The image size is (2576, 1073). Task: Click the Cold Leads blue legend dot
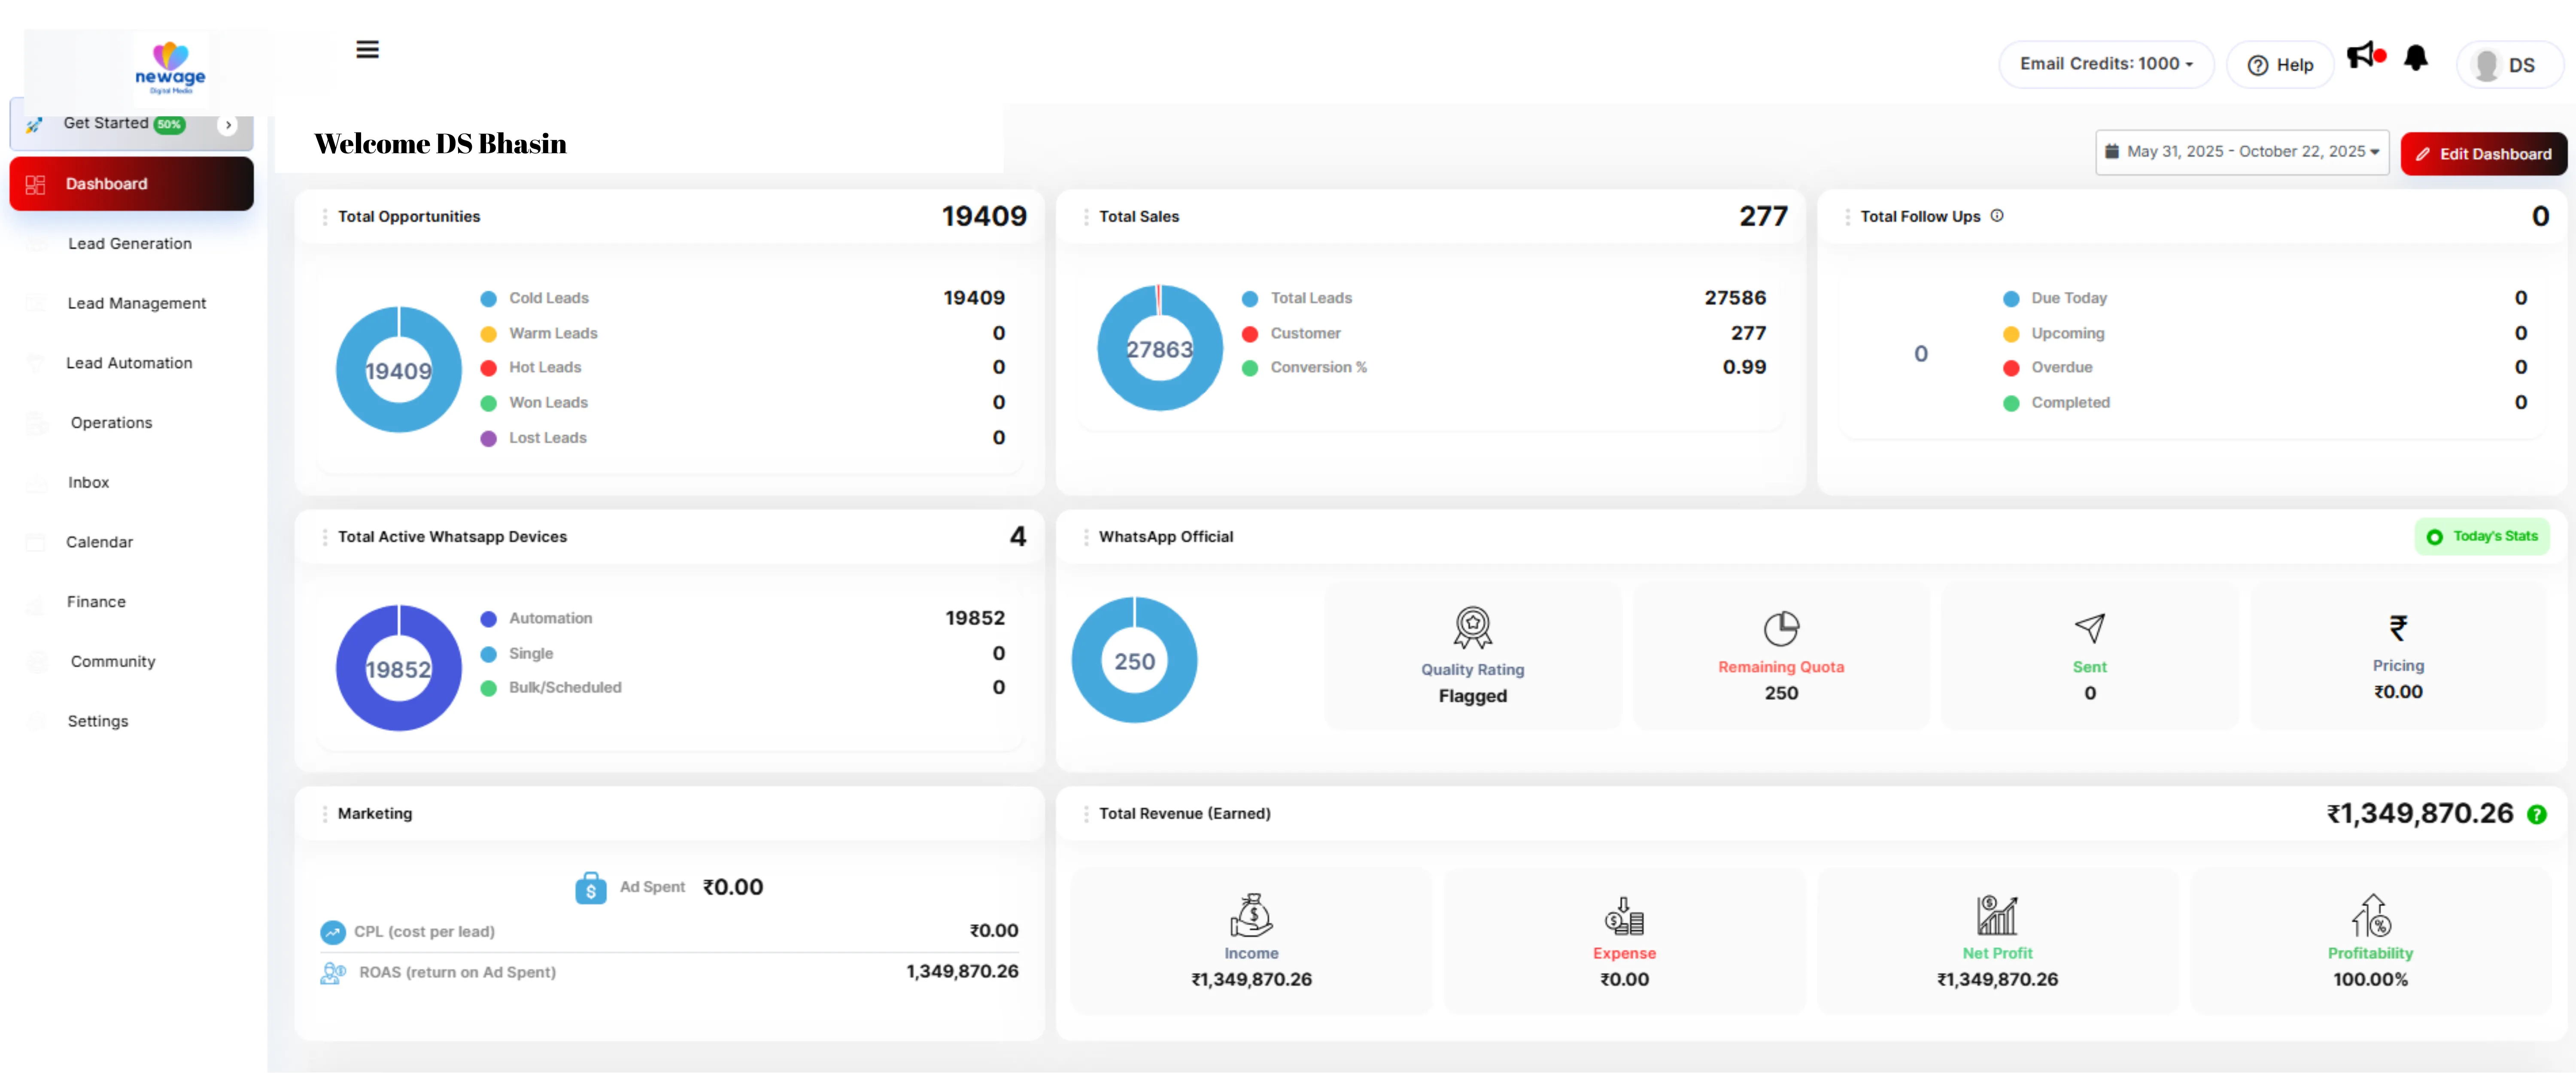point(488,299)
